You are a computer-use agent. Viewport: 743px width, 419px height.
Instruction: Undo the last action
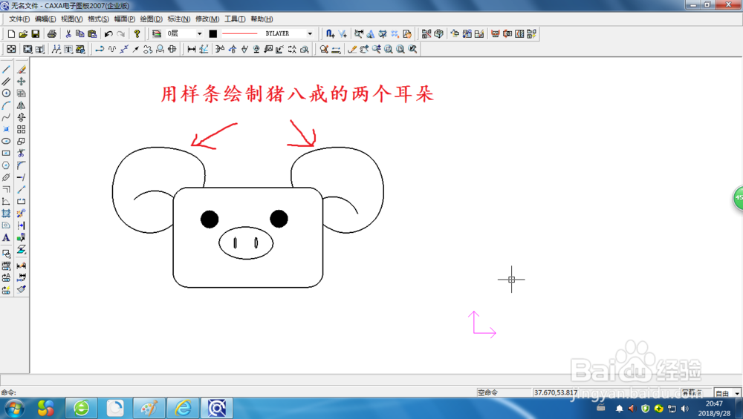[x=108, y=33]
